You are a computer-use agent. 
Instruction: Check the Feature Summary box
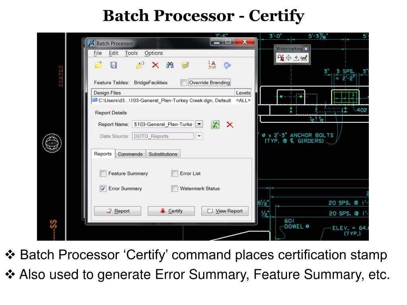click(x=103, y=173)
